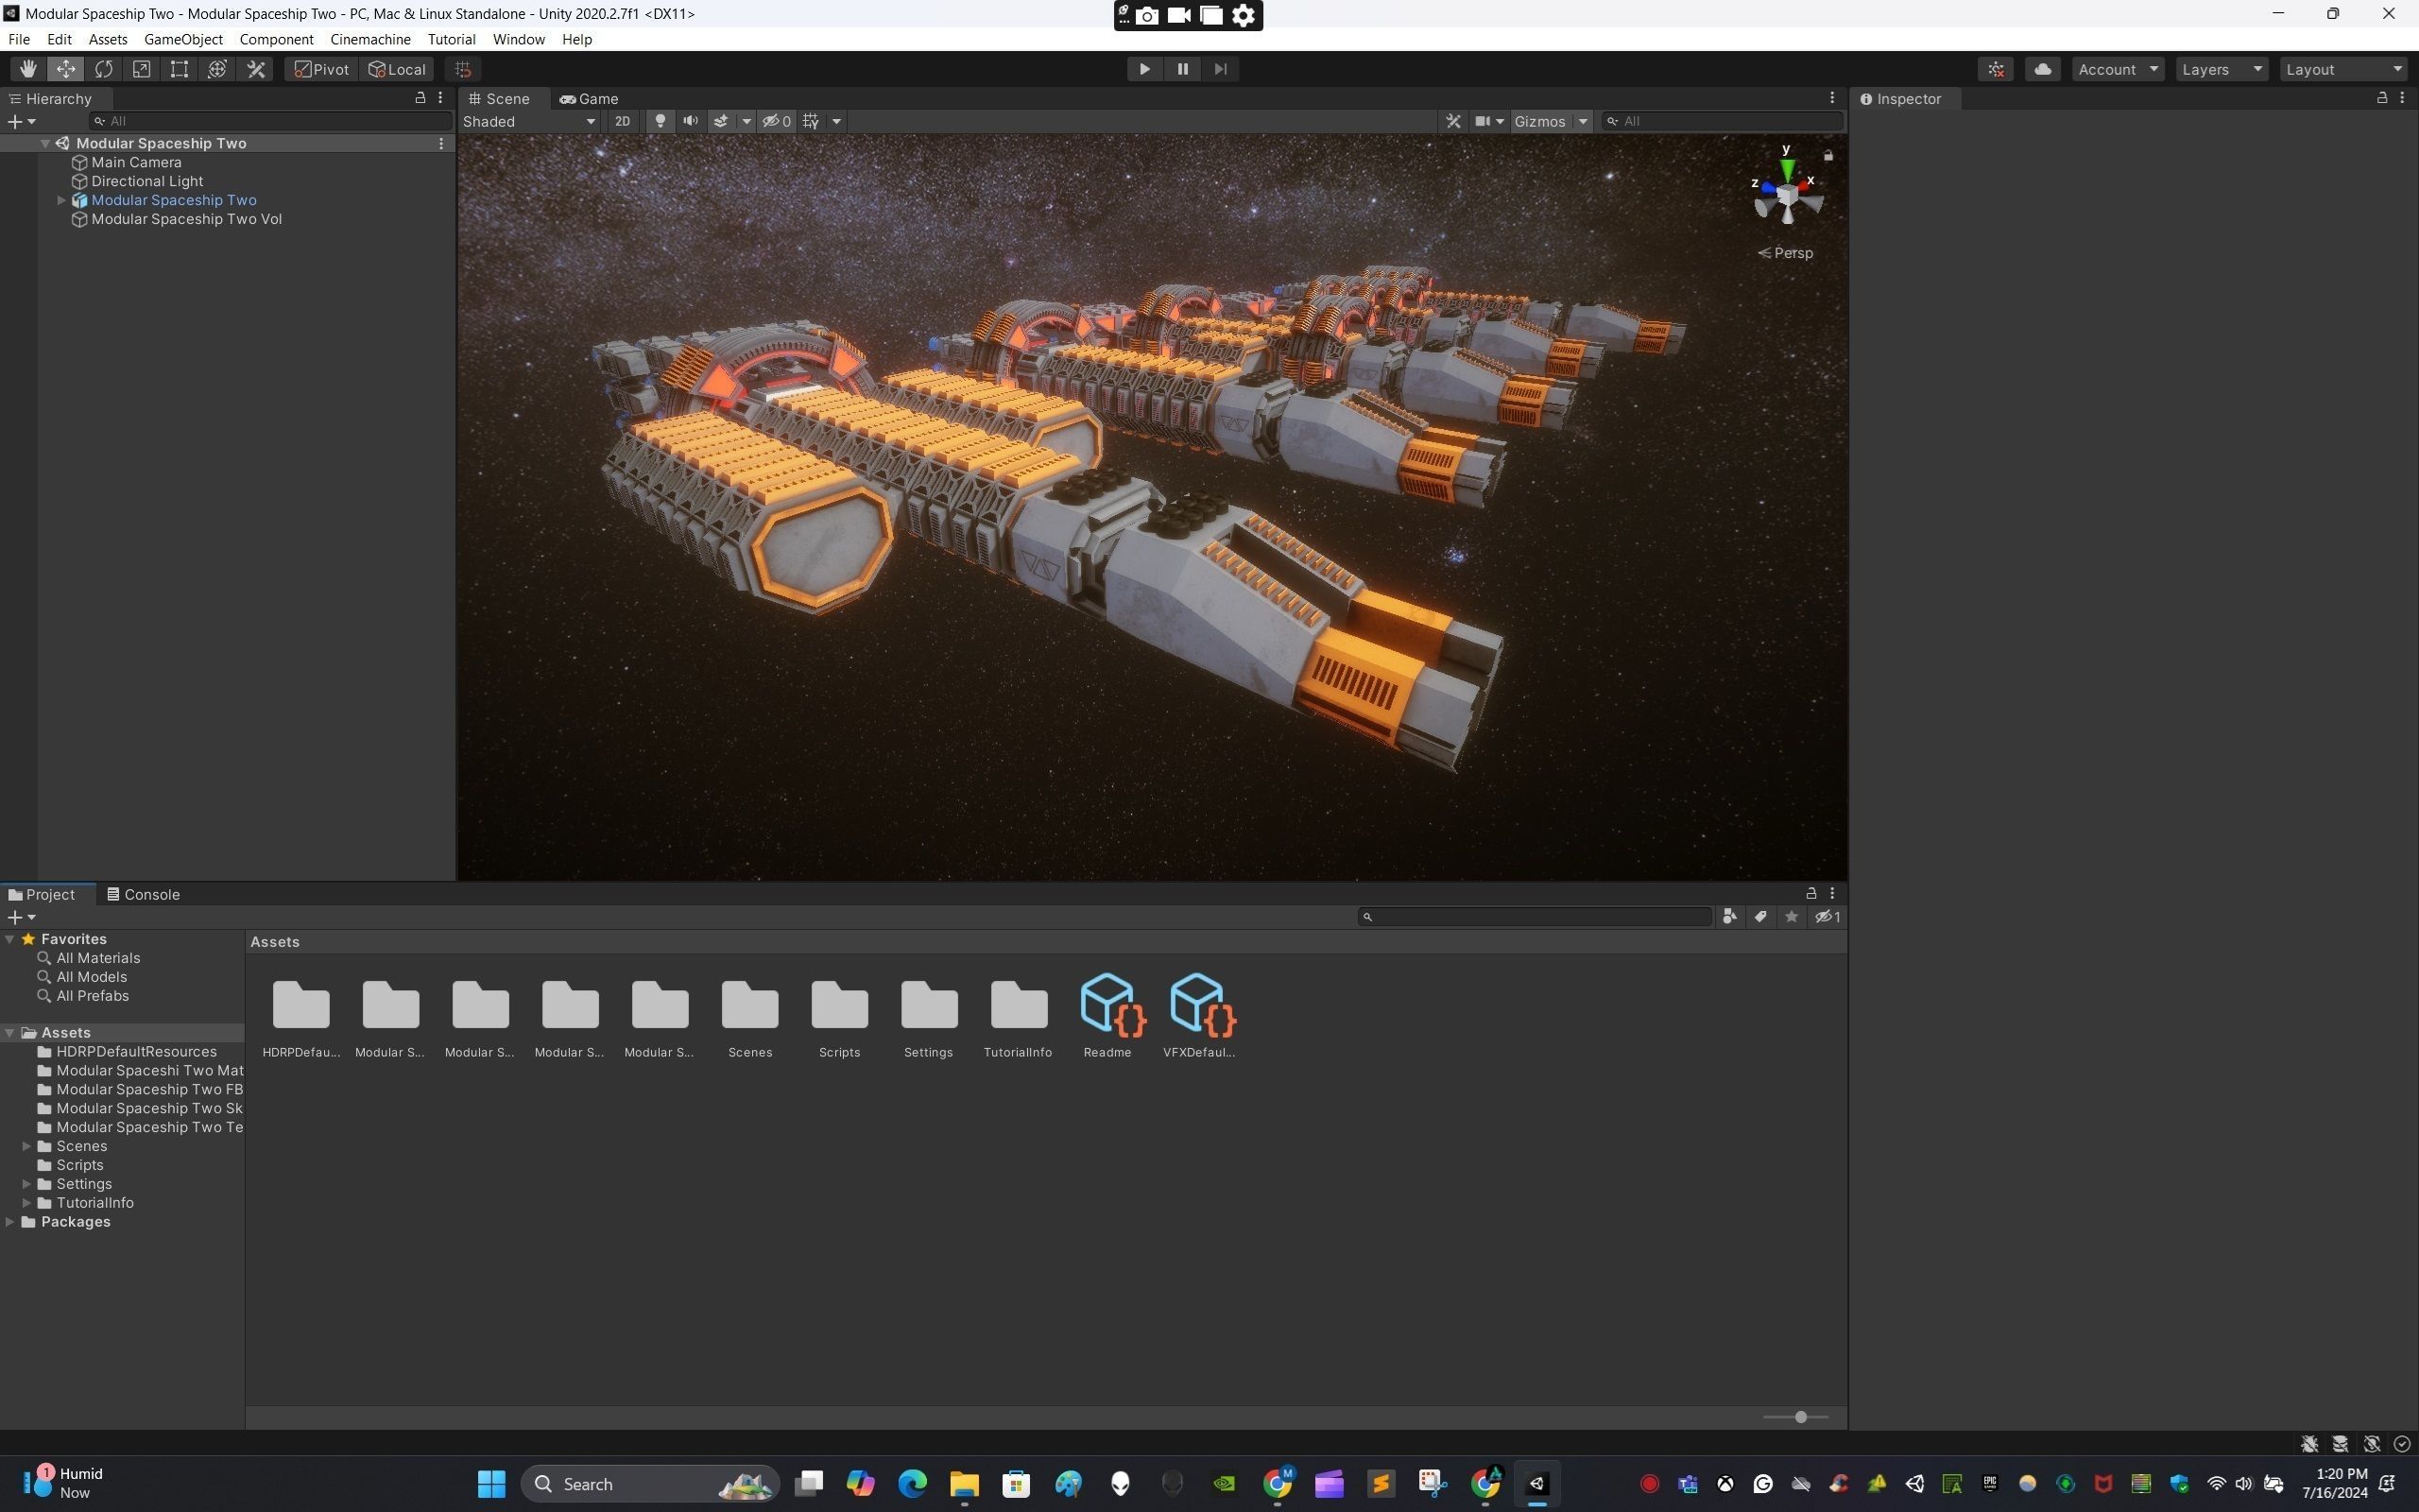The width and height of the screenshot is (2419, 1512).
Task: Open the Layers dropdown
Action: [2222, 69]
